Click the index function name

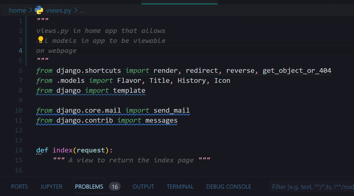point(63,150)
